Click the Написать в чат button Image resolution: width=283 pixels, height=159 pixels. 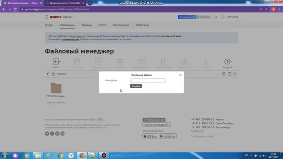click(x=154, y=120)
